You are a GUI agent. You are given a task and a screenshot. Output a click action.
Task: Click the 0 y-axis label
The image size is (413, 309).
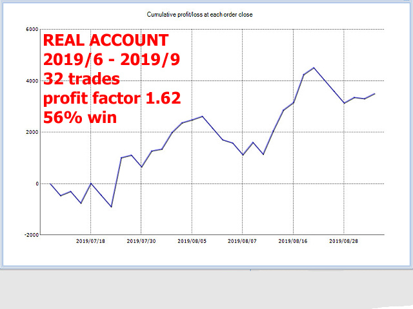coord(37,183)
